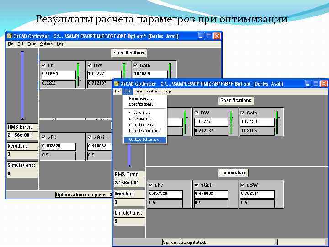This screenshot has width=329, height=247.
Task: Open Tune menu in front Optimizer window
Action: click(x=139, y=91)
